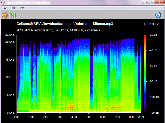The height and width of the screenshot is (123, 165).
Task: Minimize the Spek window
Action: pos(145,2)
